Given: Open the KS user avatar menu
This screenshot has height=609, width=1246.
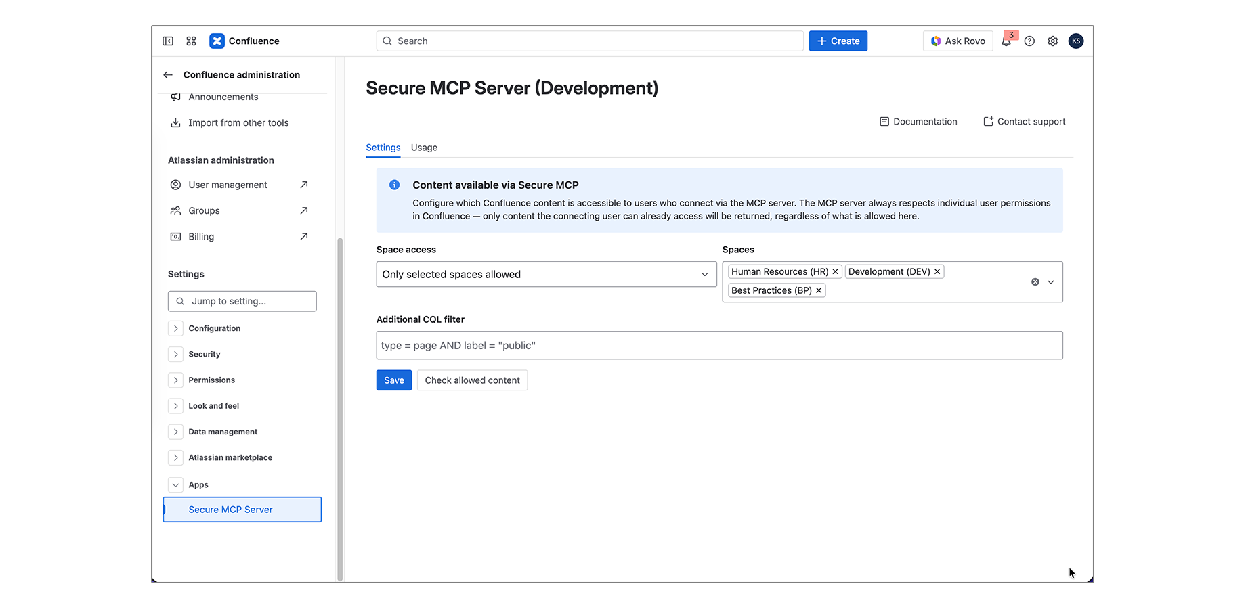Looking at the screenshot, I should tap(1076, 41).
